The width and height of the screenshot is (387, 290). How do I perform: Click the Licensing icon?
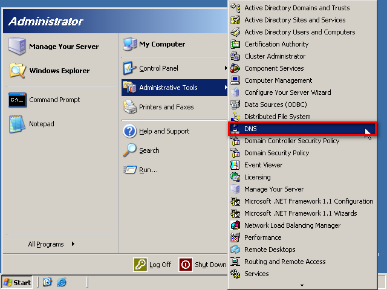(x=235, y=177)
